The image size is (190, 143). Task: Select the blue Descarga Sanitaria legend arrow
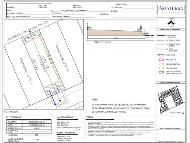click(x=161, y=35)
